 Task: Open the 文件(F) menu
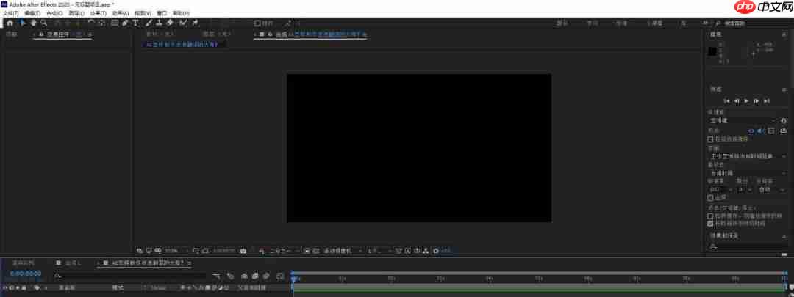click(x=10, y=13)
